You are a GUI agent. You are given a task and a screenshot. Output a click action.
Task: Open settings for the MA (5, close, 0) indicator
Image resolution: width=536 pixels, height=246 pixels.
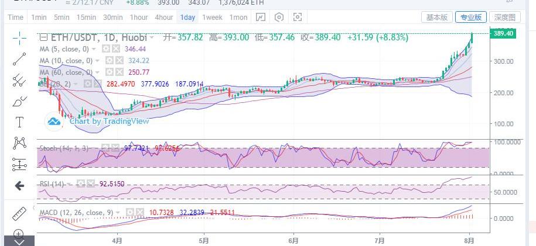click(x=106, y=48)
